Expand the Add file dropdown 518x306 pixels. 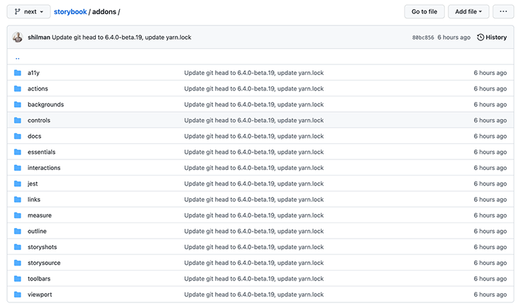click(468, 11)
